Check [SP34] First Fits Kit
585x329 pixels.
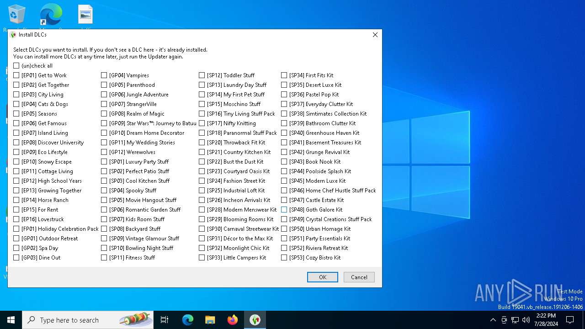tap(284, 75)
